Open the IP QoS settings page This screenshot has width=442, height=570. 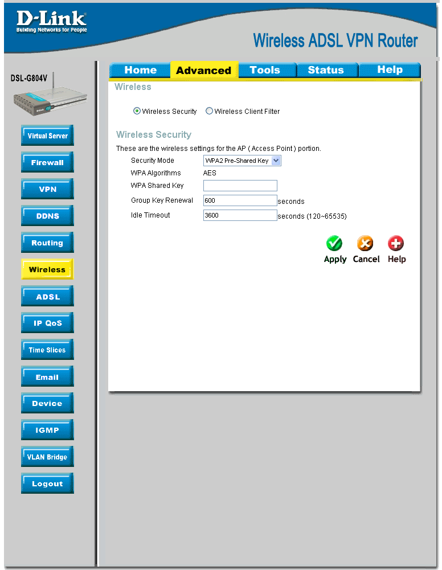[48, 323]
